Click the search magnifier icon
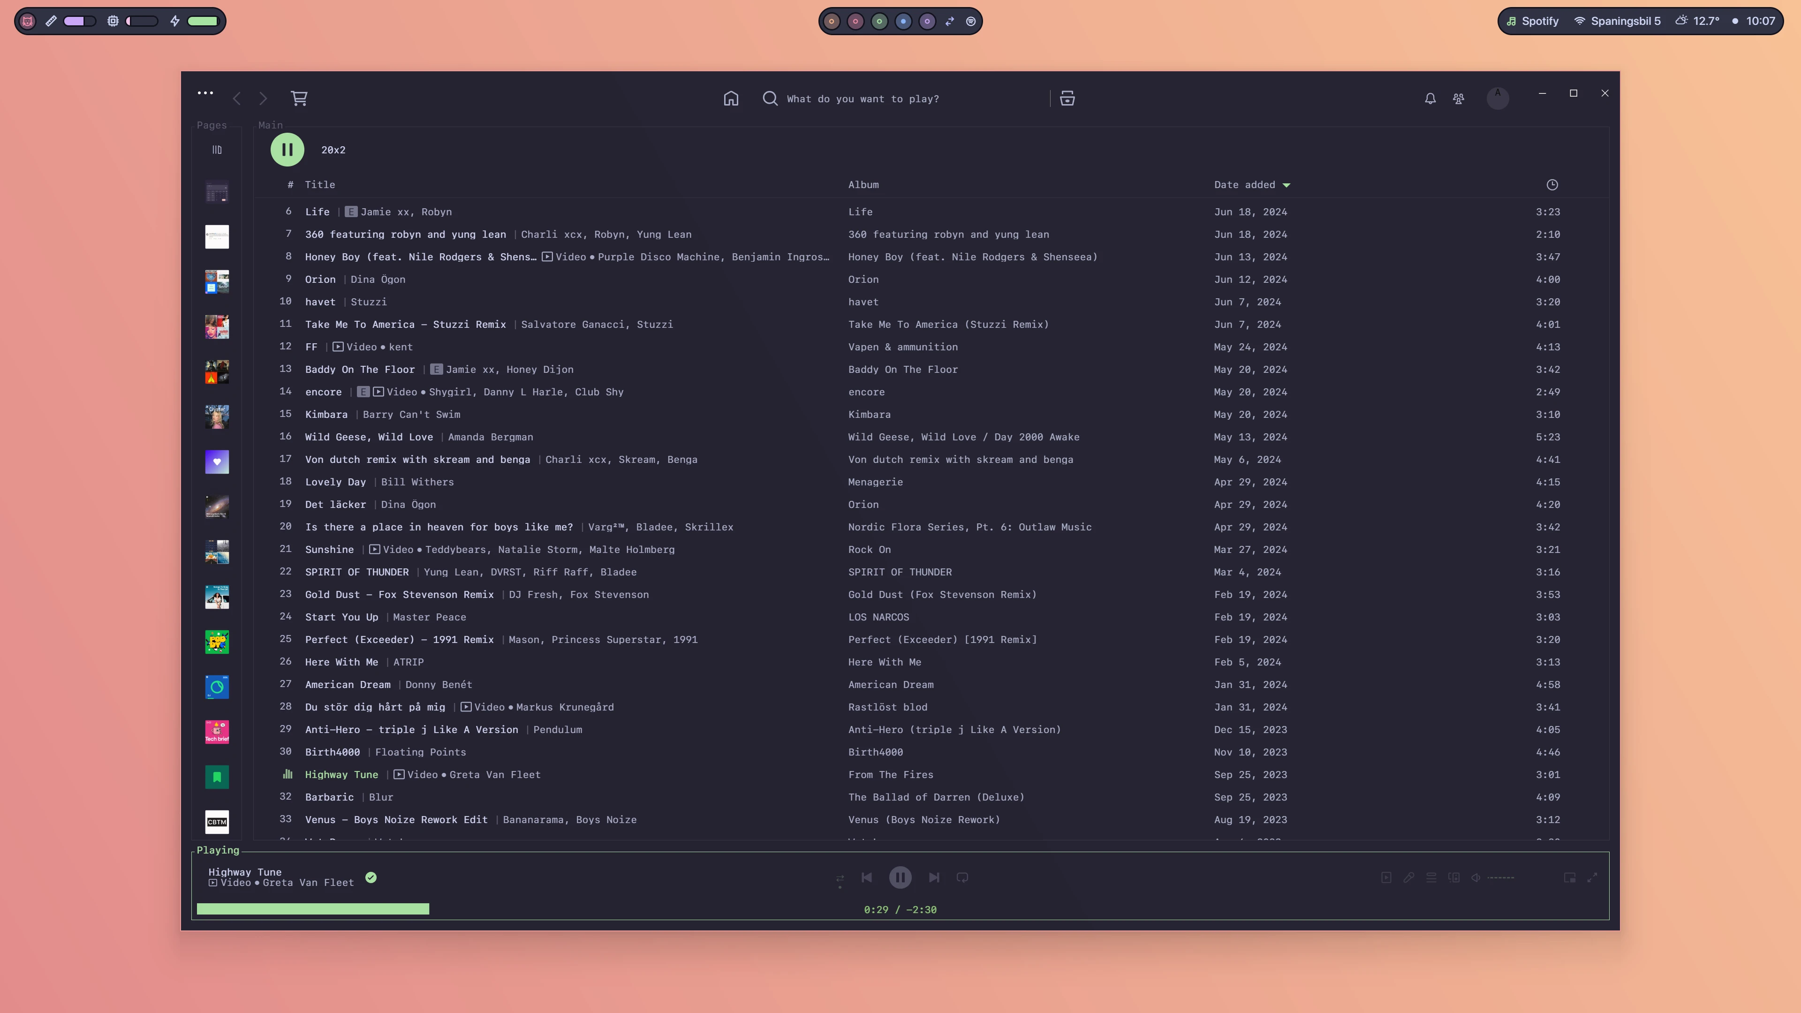Viewport: 1801px width, 1013px height. 770,98
